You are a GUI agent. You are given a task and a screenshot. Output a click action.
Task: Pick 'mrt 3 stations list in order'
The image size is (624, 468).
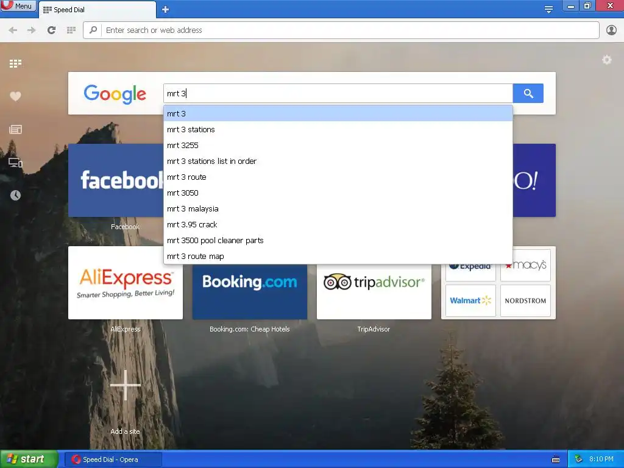click(338, 161)
